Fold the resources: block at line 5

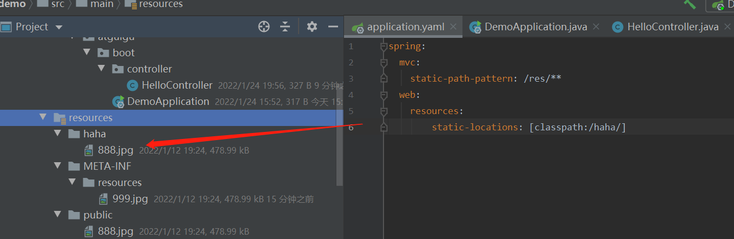point(383,111)
